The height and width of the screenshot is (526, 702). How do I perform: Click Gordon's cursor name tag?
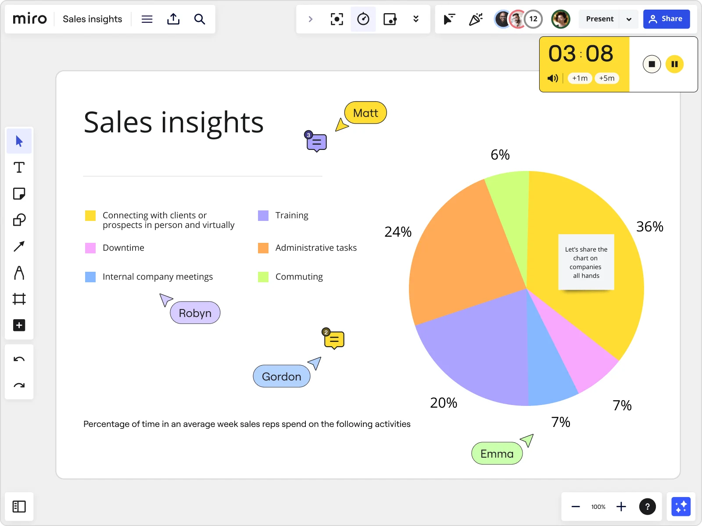[x=282, y=377]
